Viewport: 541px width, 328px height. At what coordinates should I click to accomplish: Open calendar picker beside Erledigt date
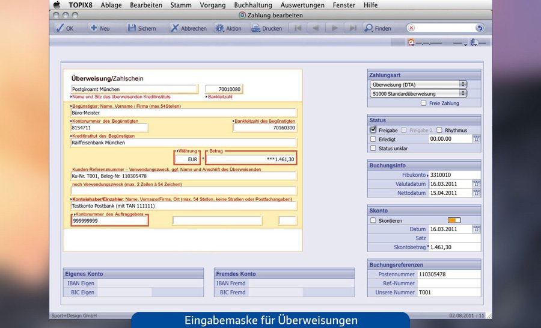pyautogui.click(x=477, y=139)
